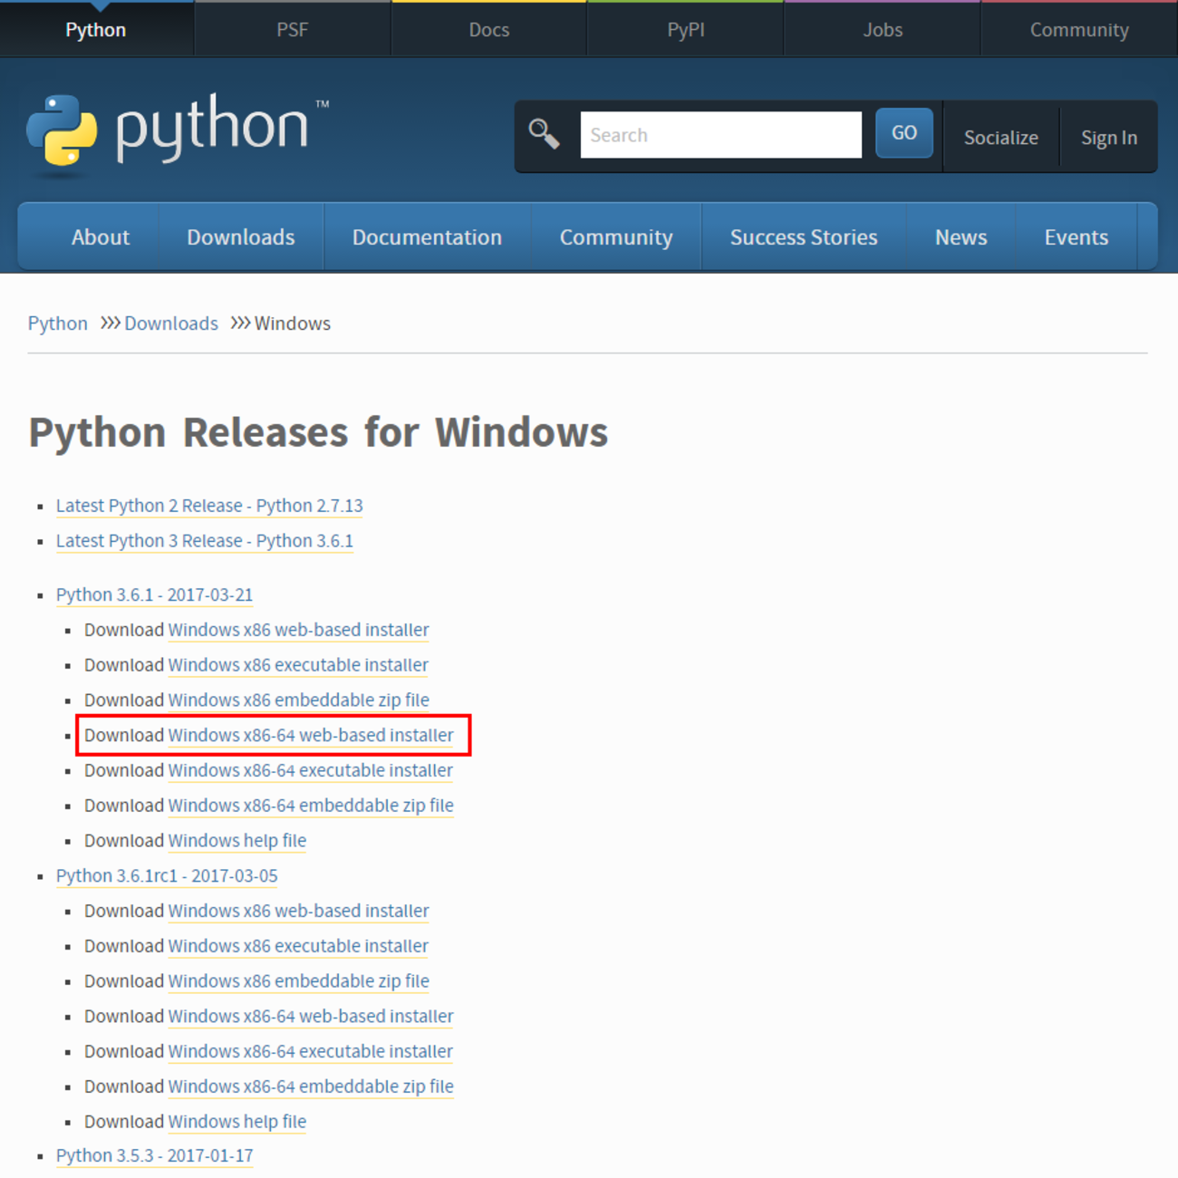Open the Community navigation menu
The image size is (1178, 1178).
tap(616, 237)
